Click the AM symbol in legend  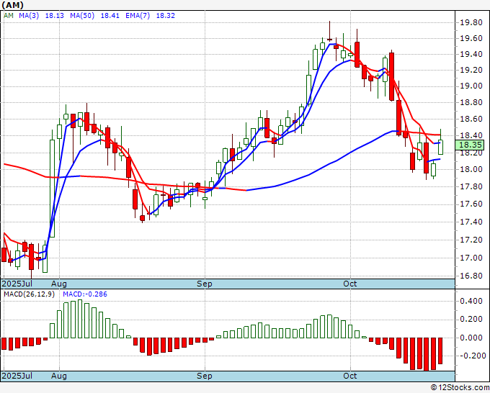pos(8,14)
